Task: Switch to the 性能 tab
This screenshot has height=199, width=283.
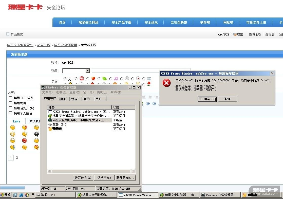Action: [74, 99]
